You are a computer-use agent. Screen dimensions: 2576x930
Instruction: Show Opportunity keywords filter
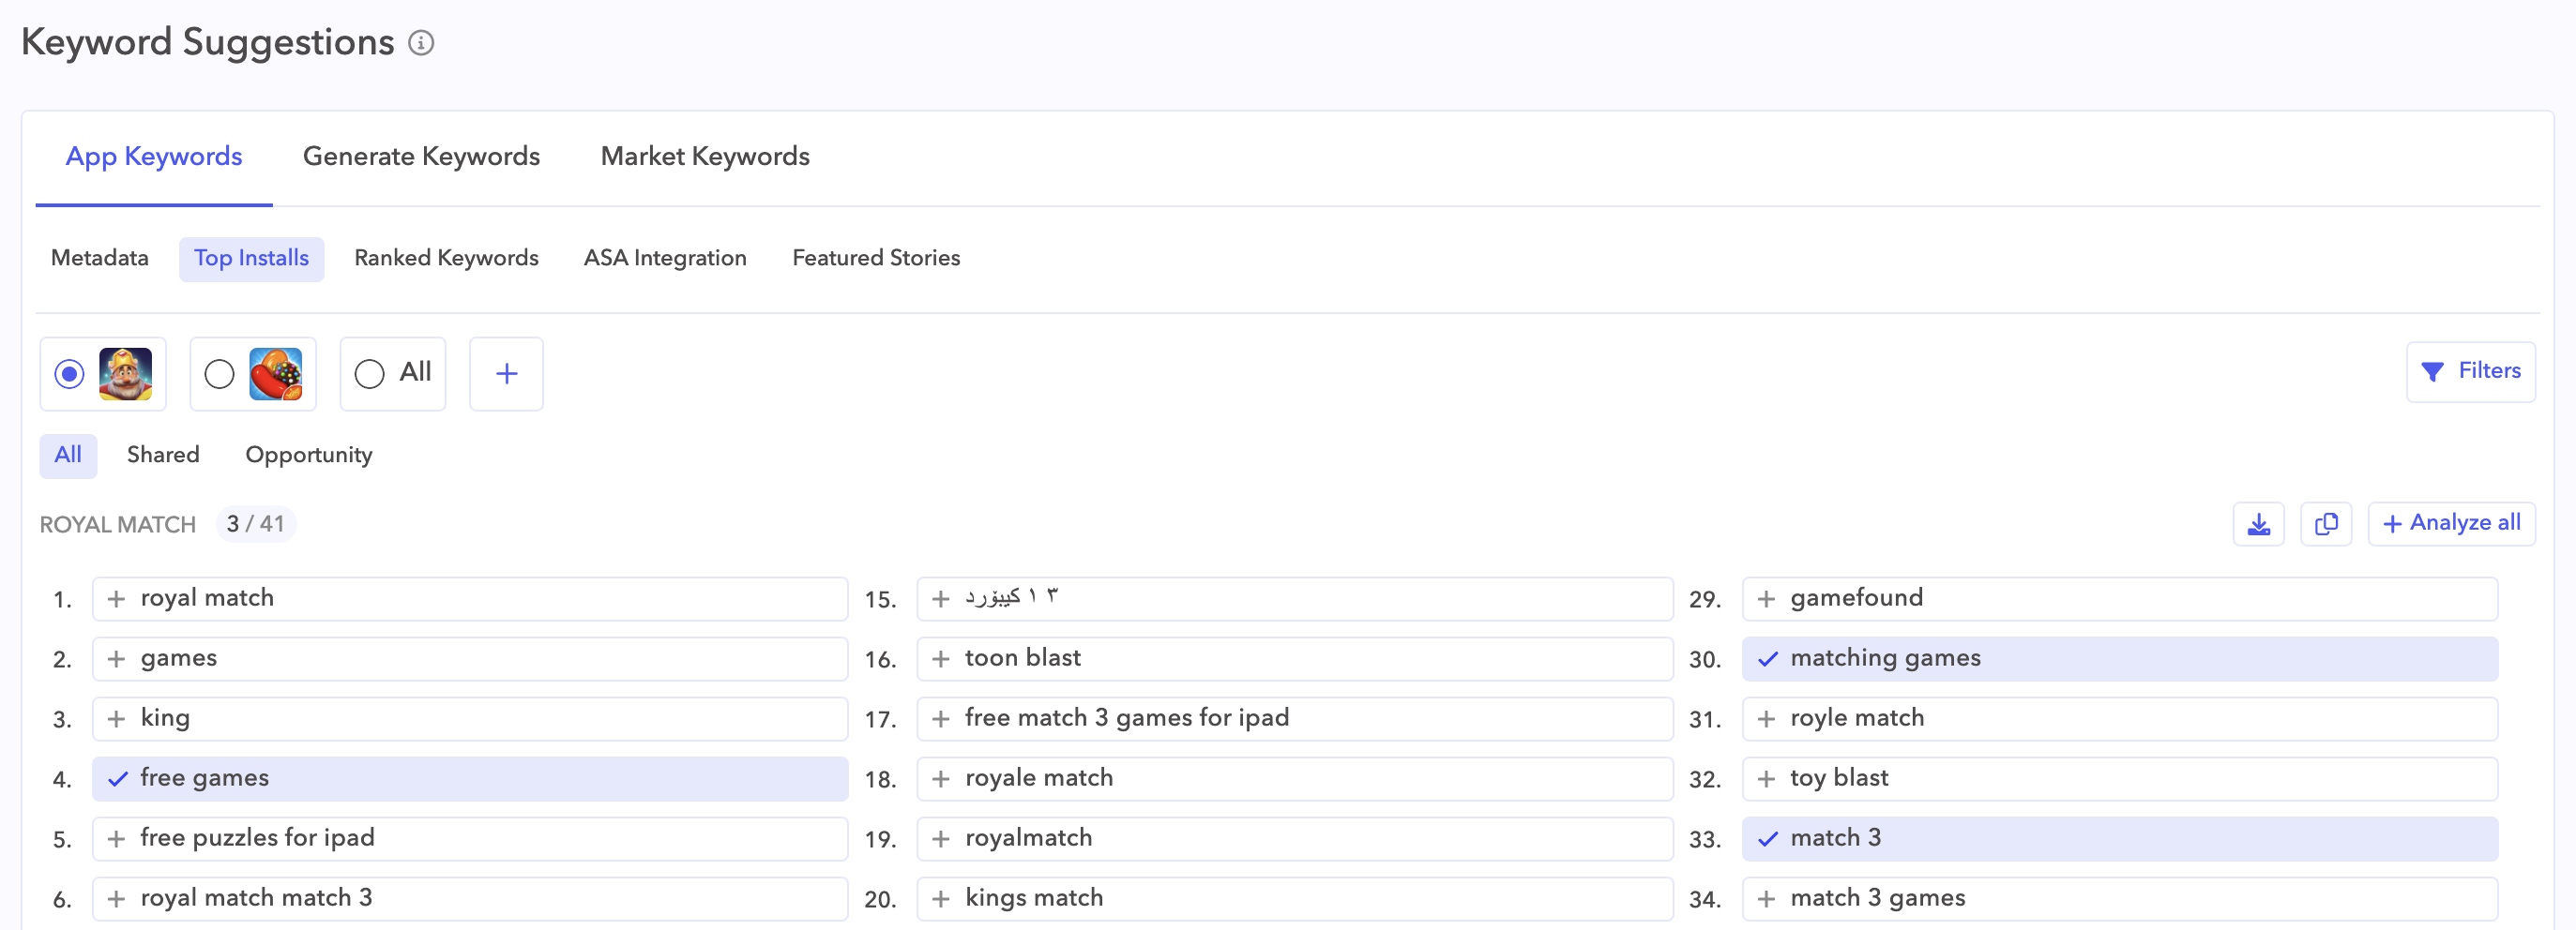[x=308, y=456]
